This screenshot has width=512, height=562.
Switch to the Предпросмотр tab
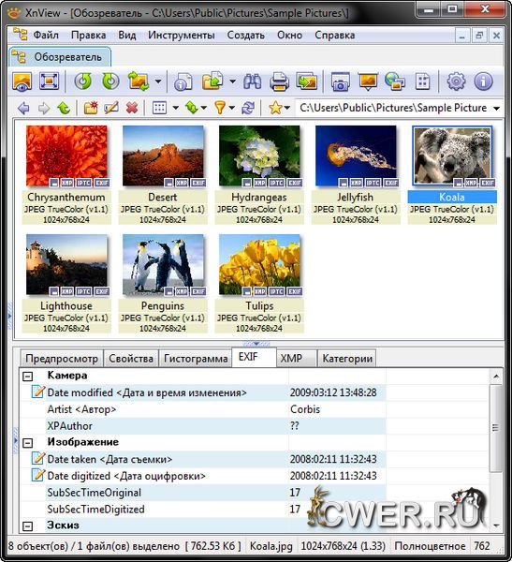coord(62,358)
